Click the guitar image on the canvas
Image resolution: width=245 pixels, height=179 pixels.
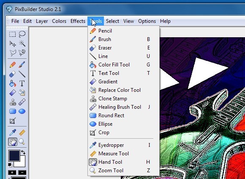(x=202, y=108)
